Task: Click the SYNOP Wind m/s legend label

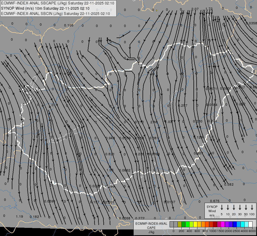Action: (x=212, y=211)
